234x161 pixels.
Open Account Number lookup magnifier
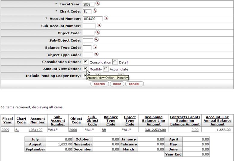click(x=106, y=18)
